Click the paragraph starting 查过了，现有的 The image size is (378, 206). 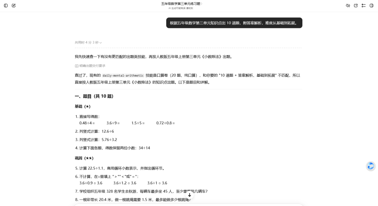[188, 79]
